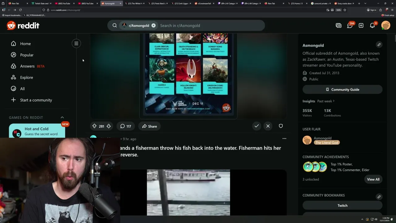This screenshot has width=396, height=223.
Task: Open the Reddit advertise icon
Action: pyautogui.click(x=338, y=25)
